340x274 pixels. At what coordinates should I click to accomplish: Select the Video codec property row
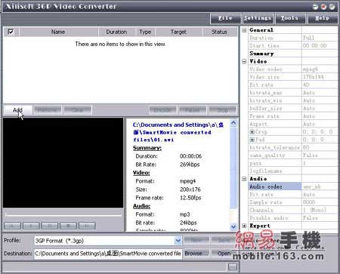coord(293,69)
